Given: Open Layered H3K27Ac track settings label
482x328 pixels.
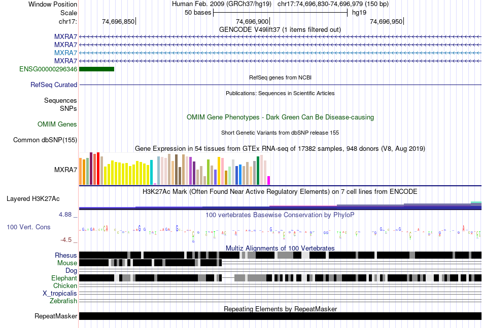Looking at the screenshot, I should (33, 198).
